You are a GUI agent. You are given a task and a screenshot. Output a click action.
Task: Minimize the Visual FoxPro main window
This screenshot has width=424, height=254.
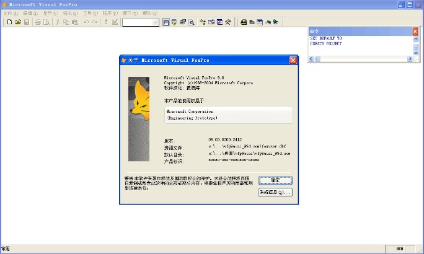tap(401, 4)
